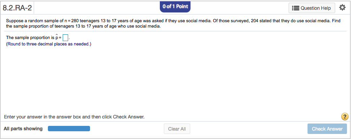
Task: Click the round to three decimal places hint
Action: [x=49, y=44]
